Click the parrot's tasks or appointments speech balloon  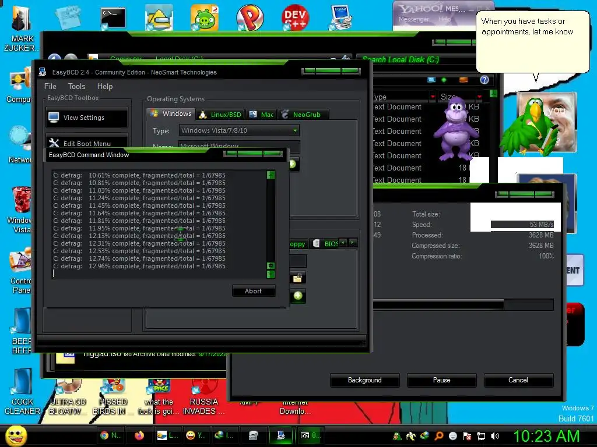point(533,42)
